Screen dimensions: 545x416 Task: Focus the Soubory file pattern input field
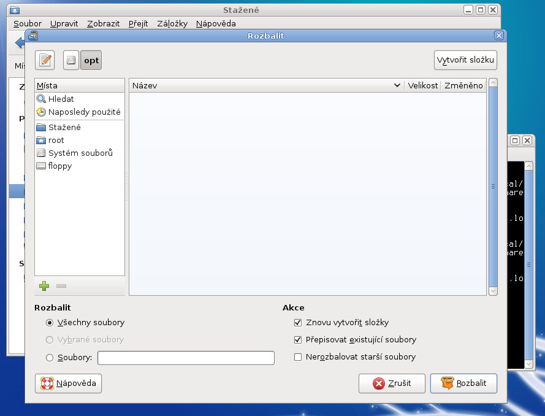[186, 358]
